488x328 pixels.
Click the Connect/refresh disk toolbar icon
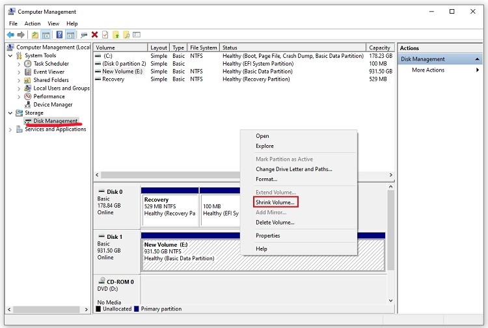[x=84, y=35]
